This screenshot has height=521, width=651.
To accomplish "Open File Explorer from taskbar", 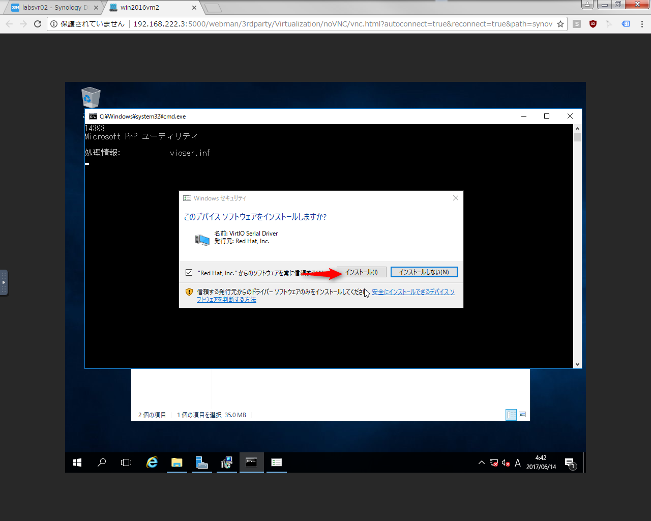I will tap(176, 462).
